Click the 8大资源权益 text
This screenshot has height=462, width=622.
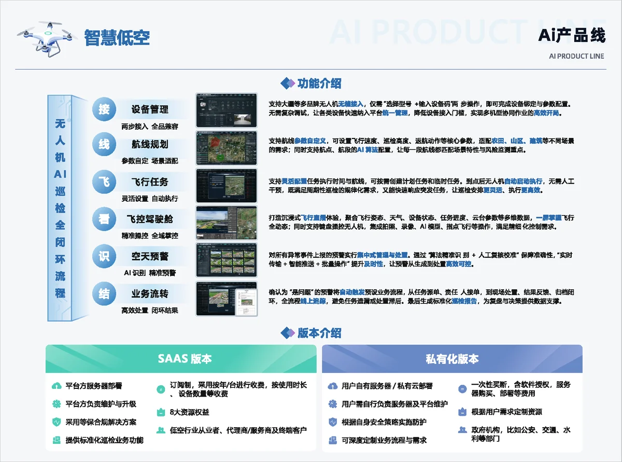point(190,413)
